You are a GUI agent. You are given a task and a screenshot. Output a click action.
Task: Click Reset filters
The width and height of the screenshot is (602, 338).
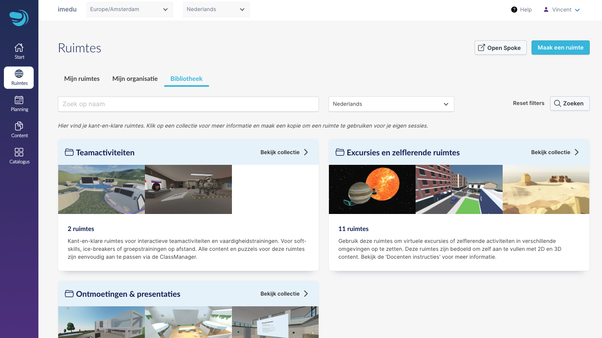click(x=528, y=103)
